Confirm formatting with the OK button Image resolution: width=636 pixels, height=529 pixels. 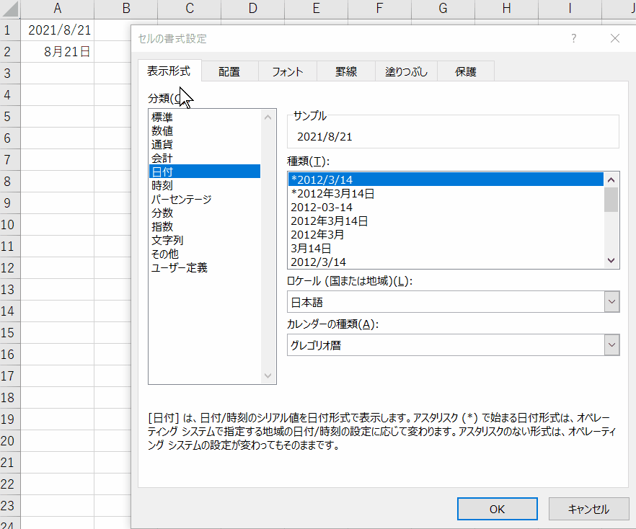point(497,508)
